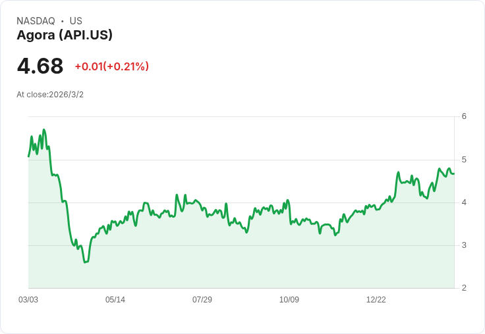Click the left start of price line

coord(28,156)
